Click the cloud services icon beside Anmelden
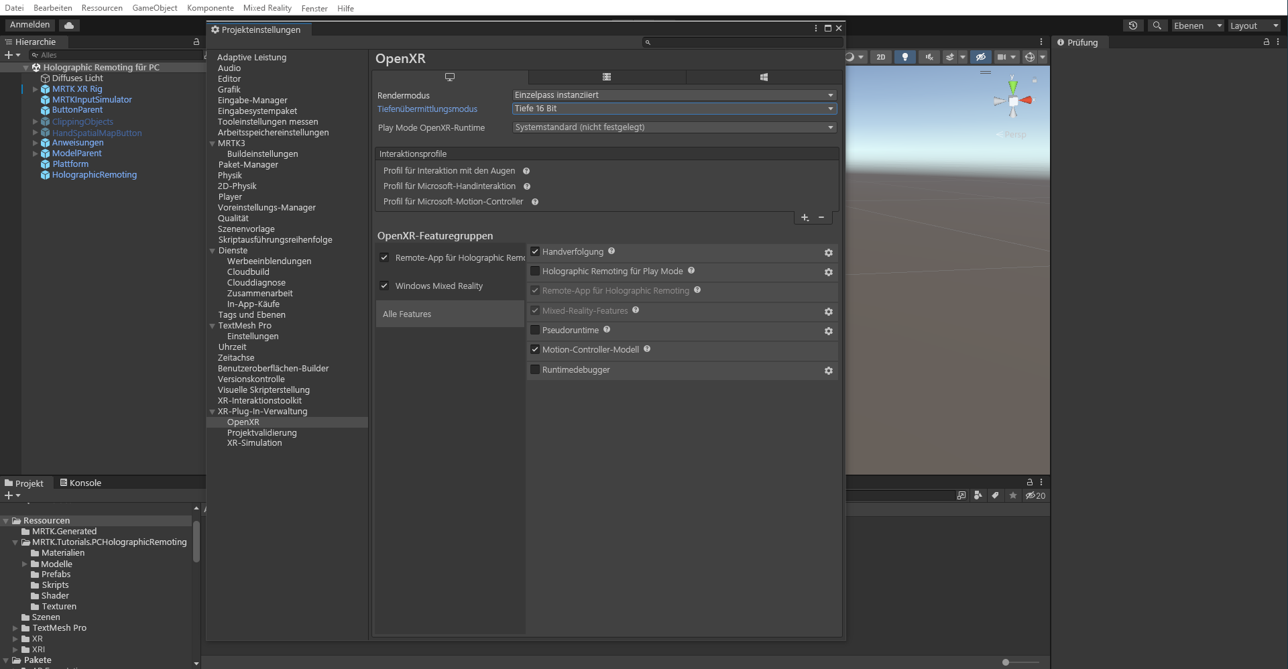Screen dimensions: 1288x669 click(69, 24)
